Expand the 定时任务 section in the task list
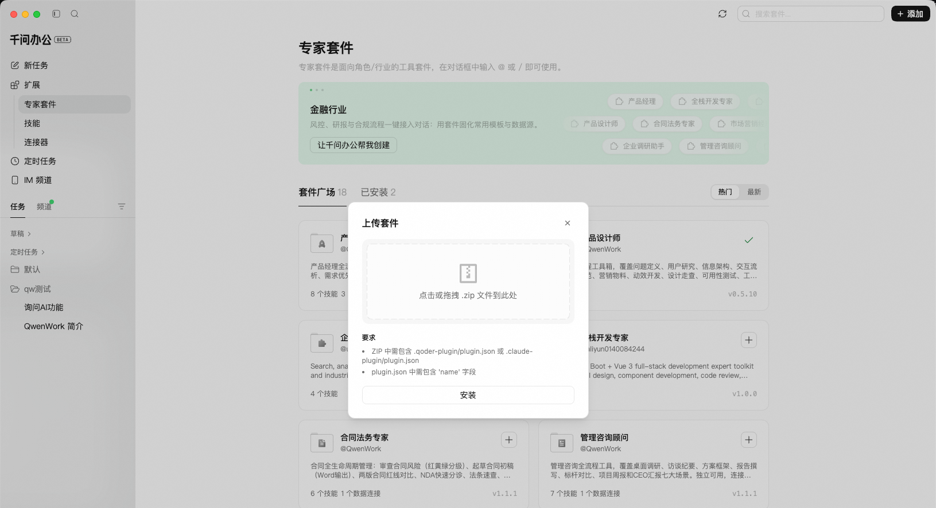This screenshot has height=508, width=936. click(x=28, y=252)
